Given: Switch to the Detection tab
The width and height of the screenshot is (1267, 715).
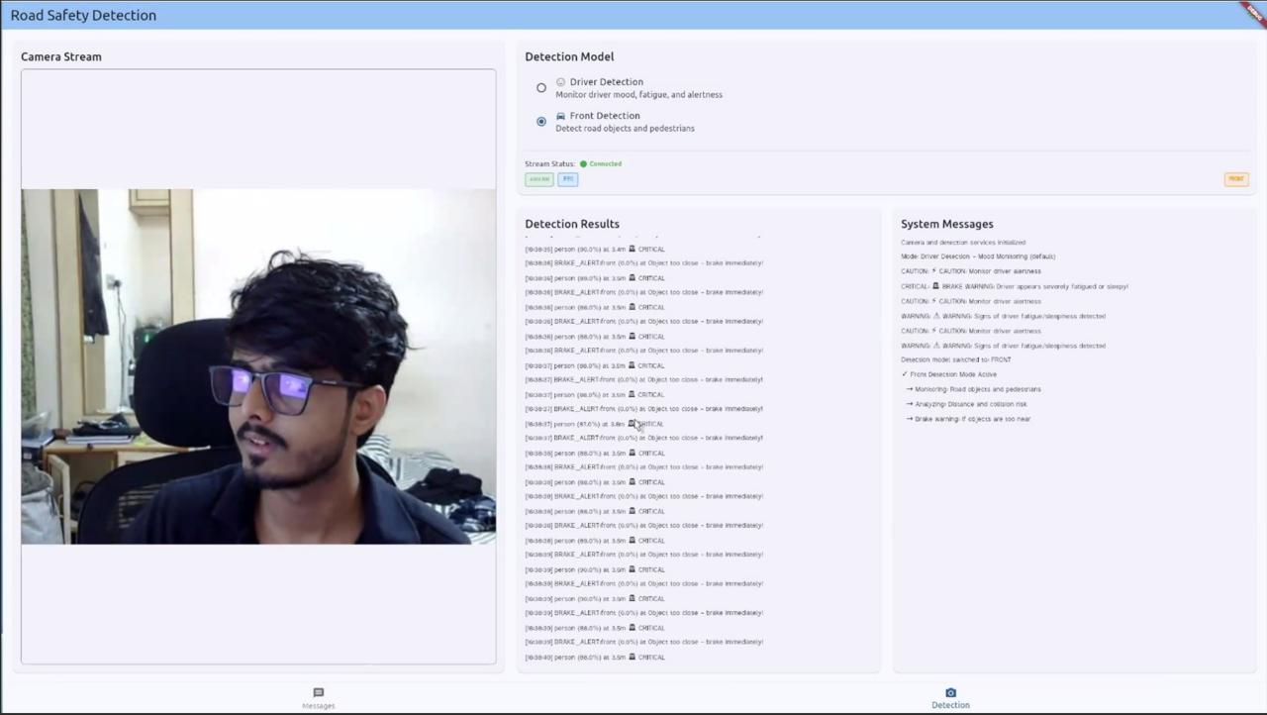Looking at the screenshot, I should (x=950, y=699).
